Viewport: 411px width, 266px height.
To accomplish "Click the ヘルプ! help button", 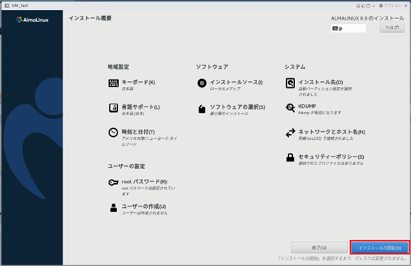I will (392, 28).
